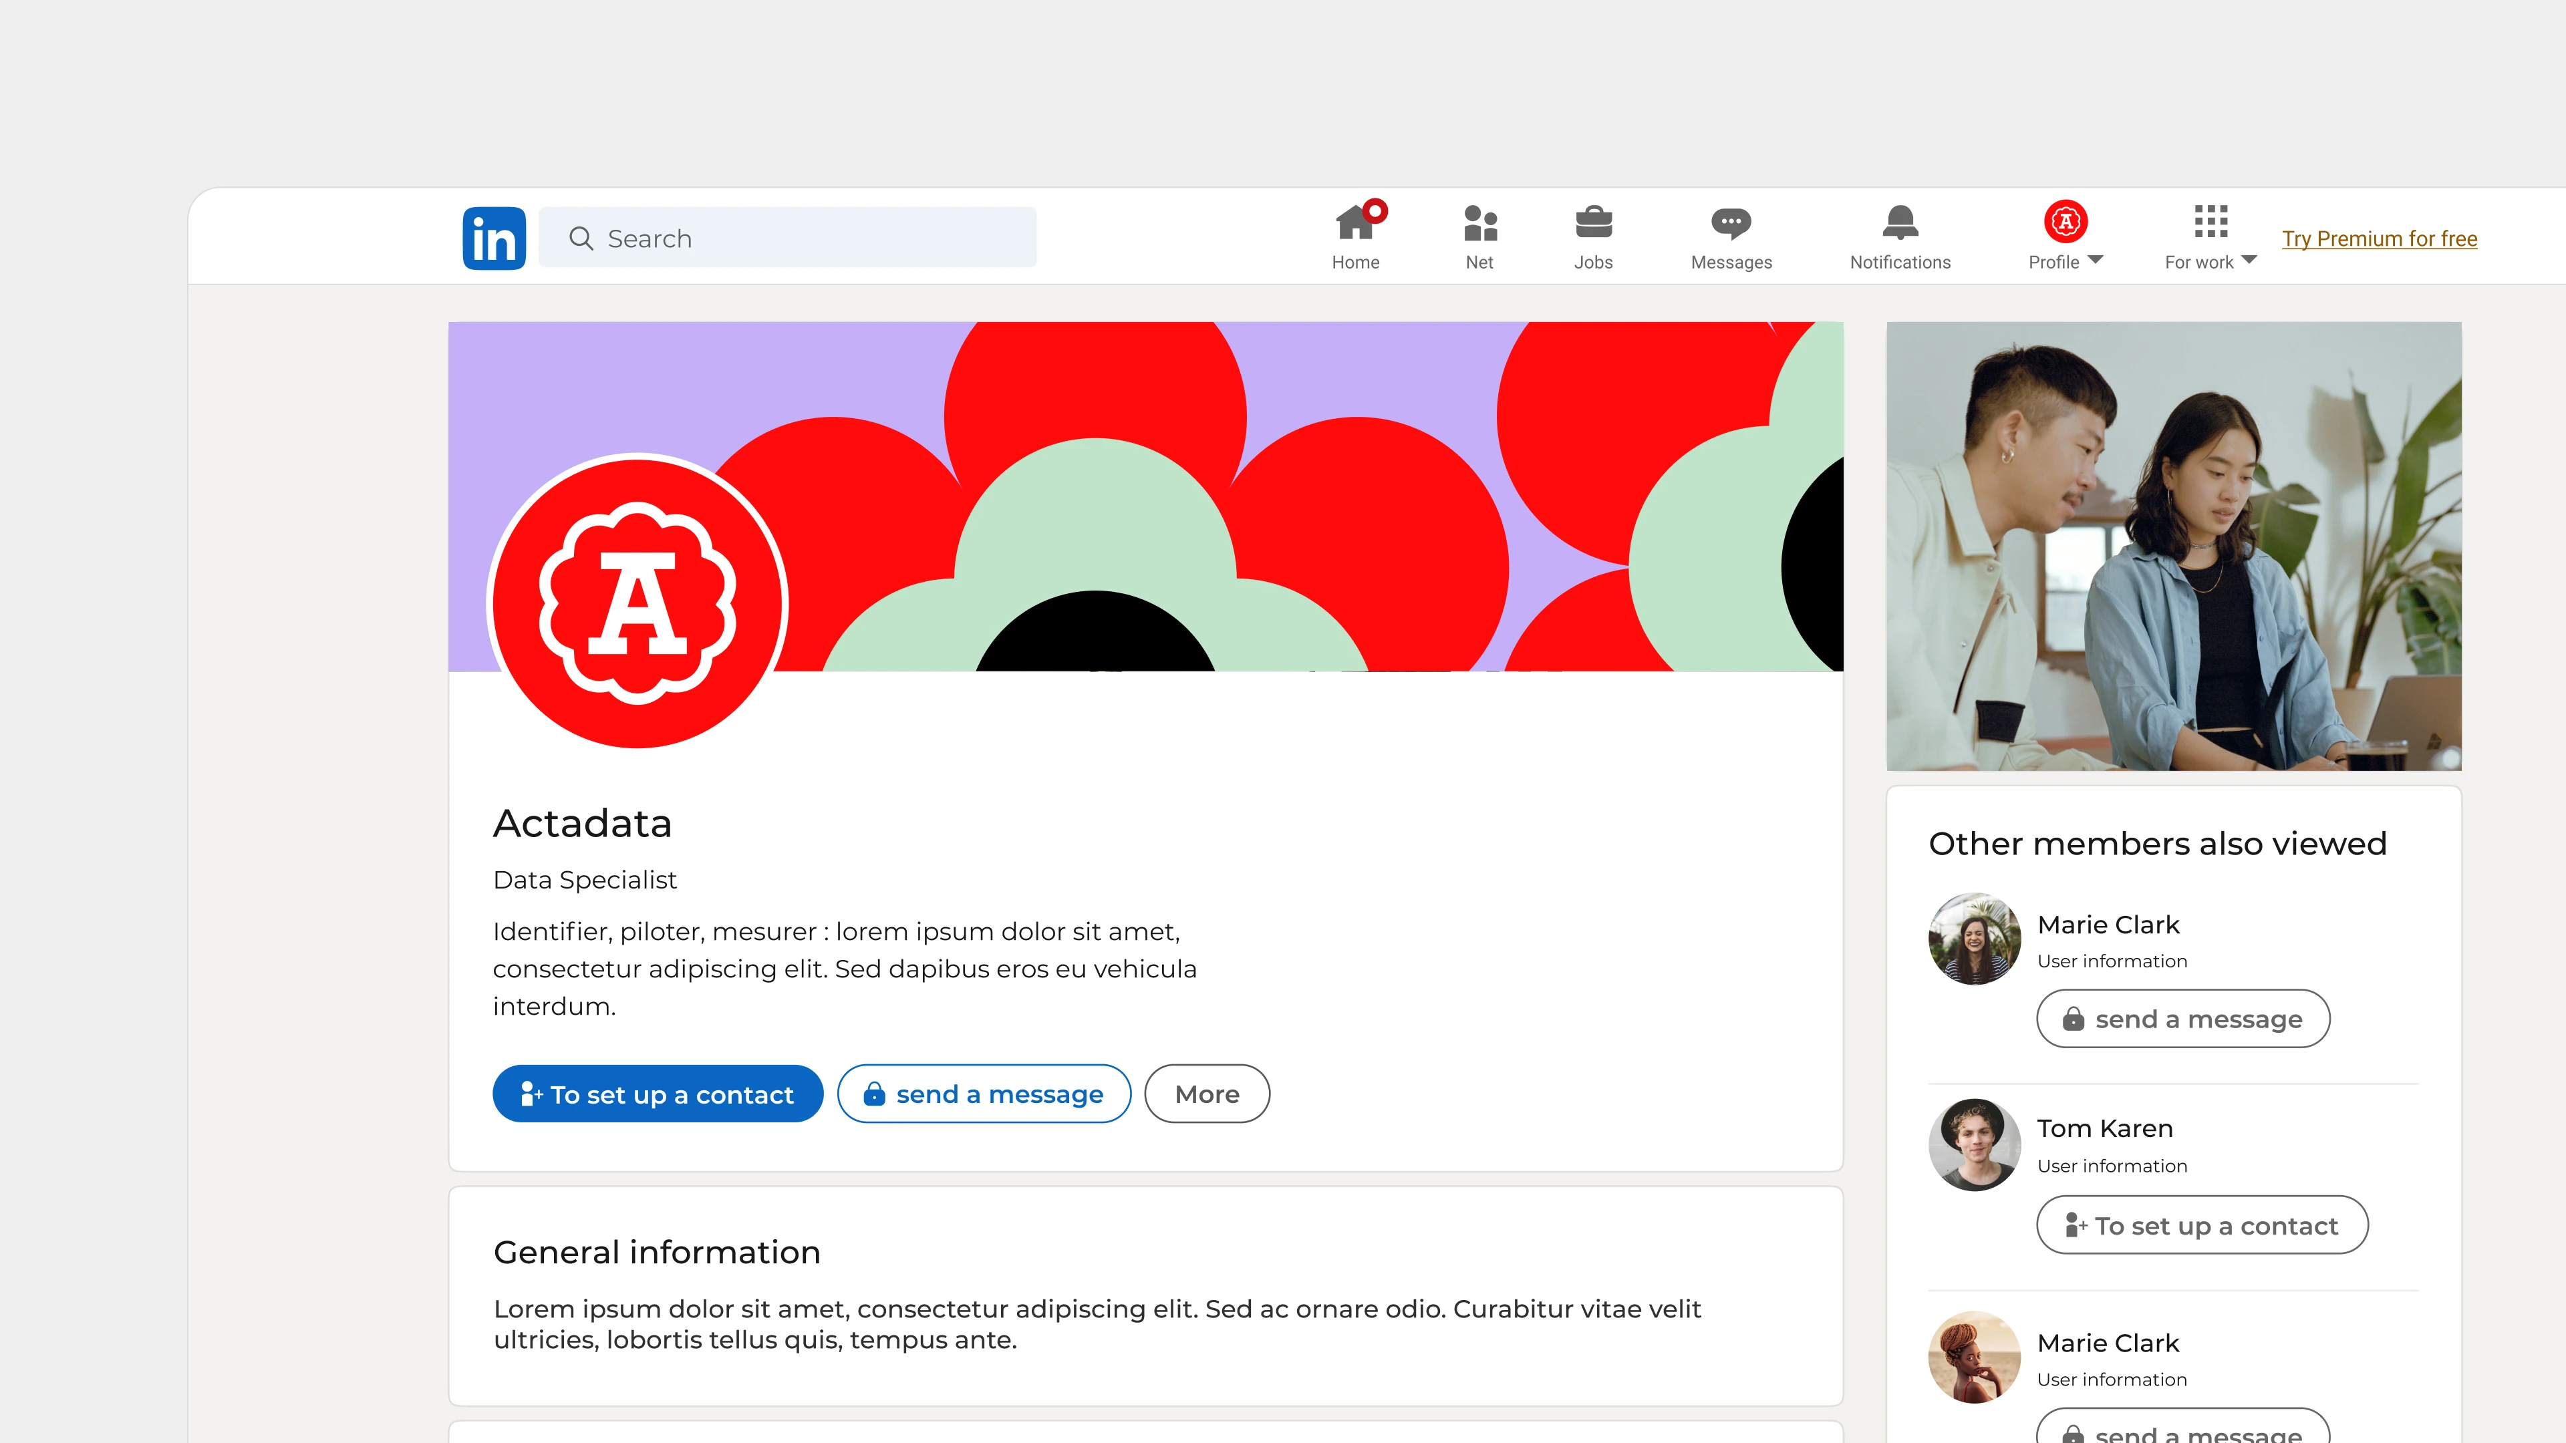Open the Notifications bell icon
The width and height of the screenshot is (2566, 1443).
[x=1900, y=222]
